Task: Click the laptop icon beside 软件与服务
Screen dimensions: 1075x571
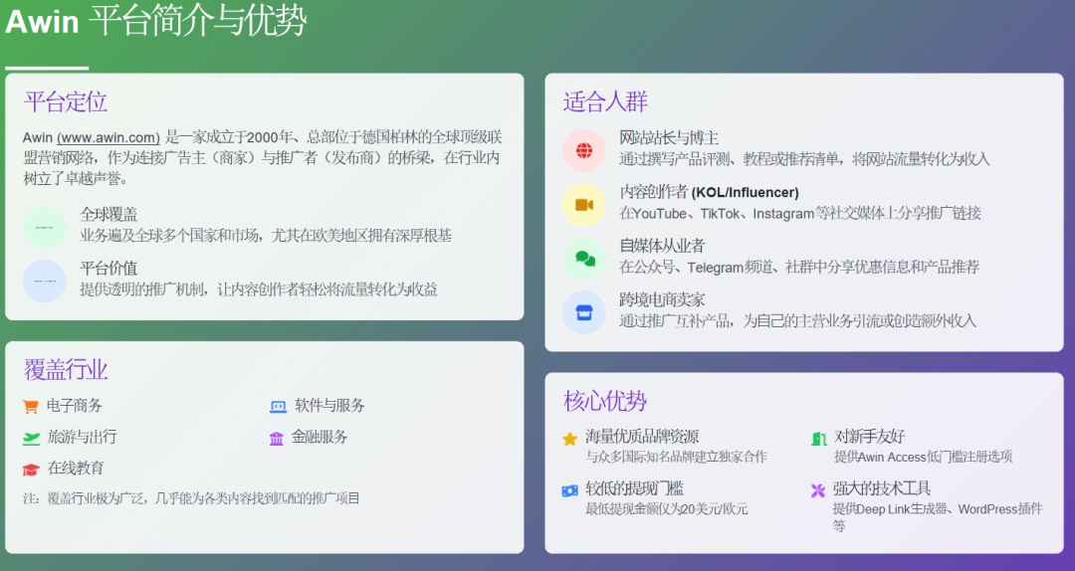Action: [278, 407]
